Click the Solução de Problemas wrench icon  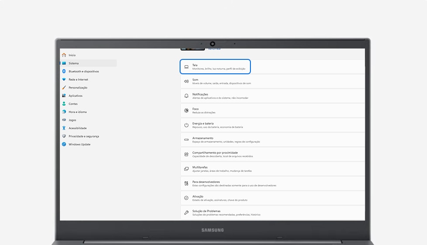coord(186,213)
